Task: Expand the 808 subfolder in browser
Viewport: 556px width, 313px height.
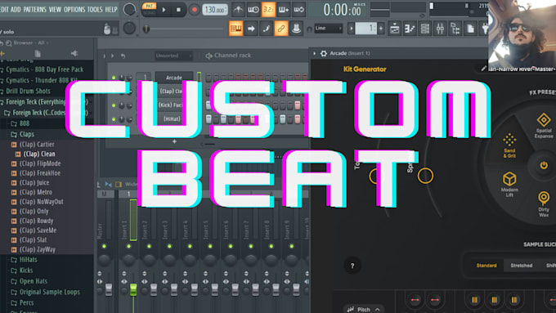Action: click(25, 123)
